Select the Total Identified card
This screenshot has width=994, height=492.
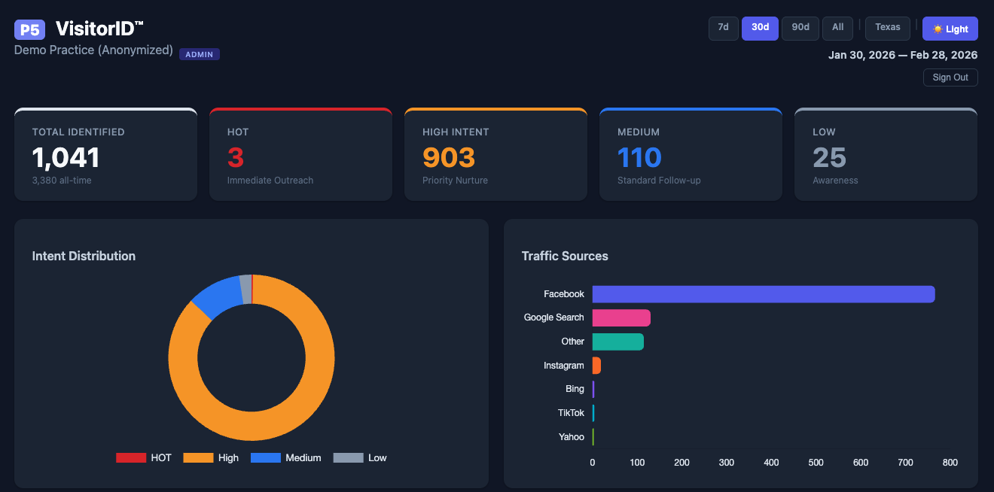(x=105, y=153)
